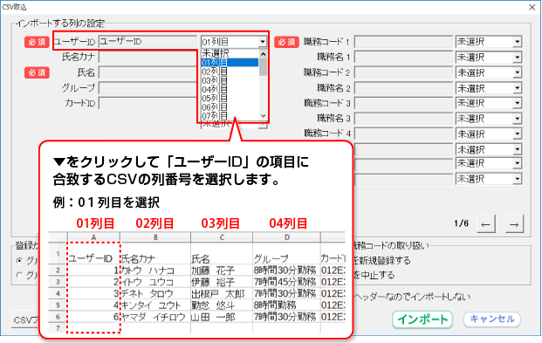Image resolution: width=542 pixels, height=343 pixels.
Task: Close the CSV取込 dialog window
Action: 532,7
